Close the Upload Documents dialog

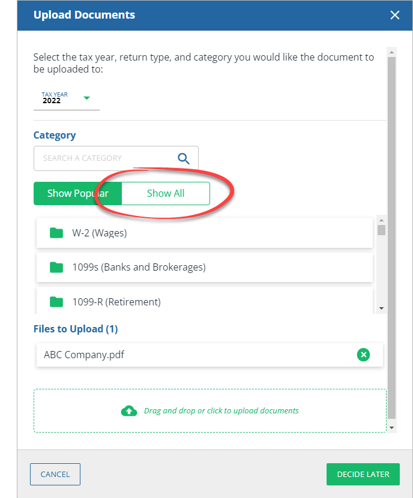tap(394, 15)
